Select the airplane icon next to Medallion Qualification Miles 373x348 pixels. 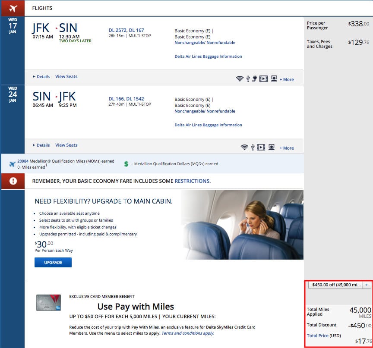pos(13,163)
